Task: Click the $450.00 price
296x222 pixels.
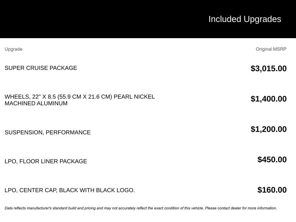Action: [x=272, y=160]
